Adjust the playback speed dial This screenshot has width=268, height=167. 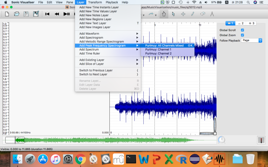click(222, 140)
